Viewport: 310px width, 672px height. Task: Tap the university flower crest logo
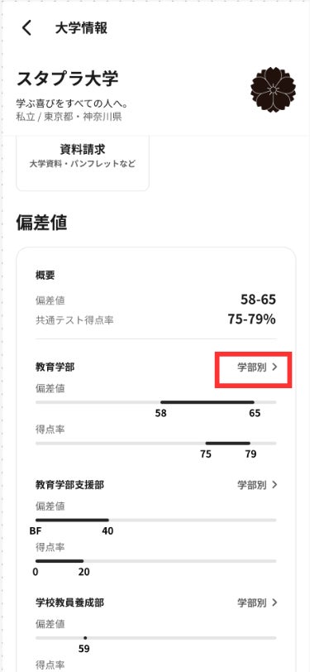pyautogui.click(x=273, y=89)
